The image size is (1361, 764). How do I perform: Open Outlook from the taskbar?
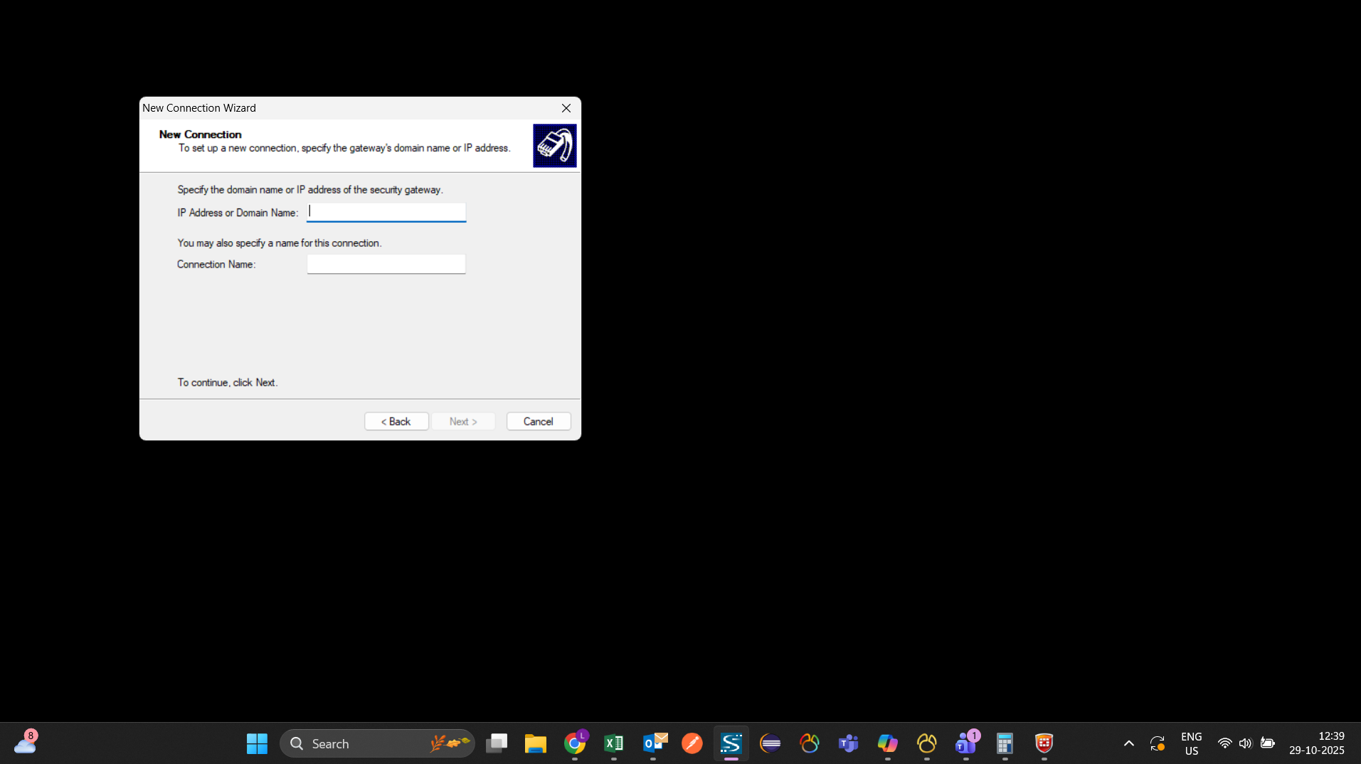[653, 743]
